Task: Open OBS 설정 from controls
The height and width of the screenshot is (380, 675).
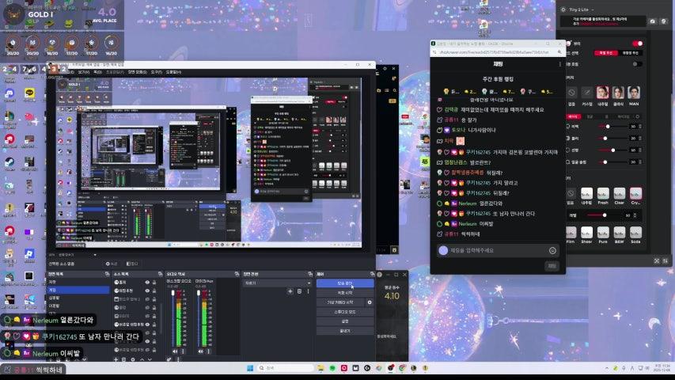Action: coord(345,321)
